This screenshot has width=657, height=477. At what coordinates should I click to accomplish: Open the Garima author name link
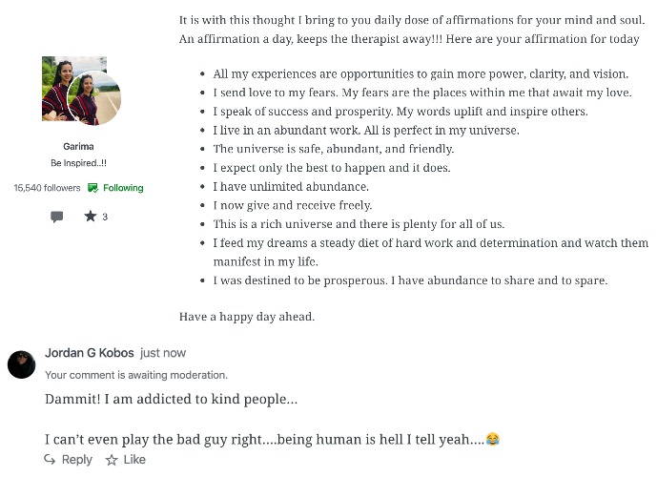tap(78, 146)
